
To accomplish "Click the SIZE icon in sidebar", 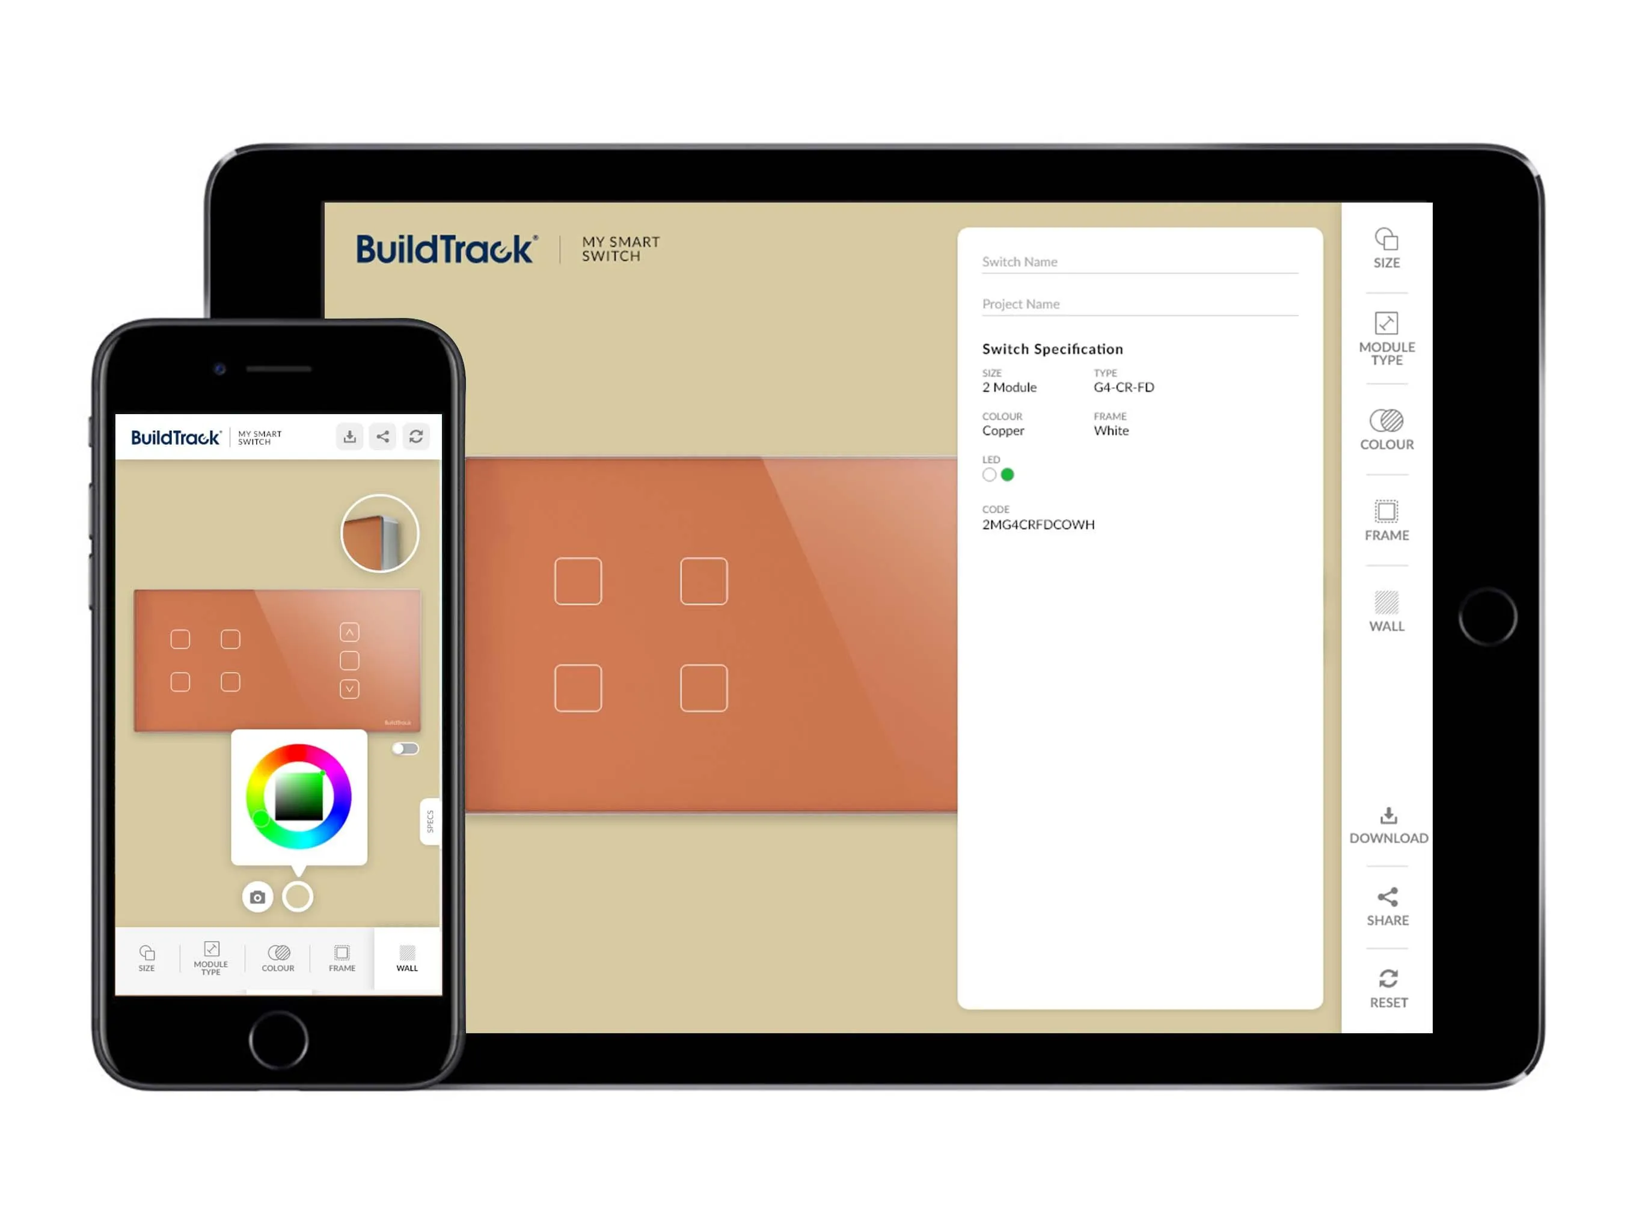I will click(1385, 248).
